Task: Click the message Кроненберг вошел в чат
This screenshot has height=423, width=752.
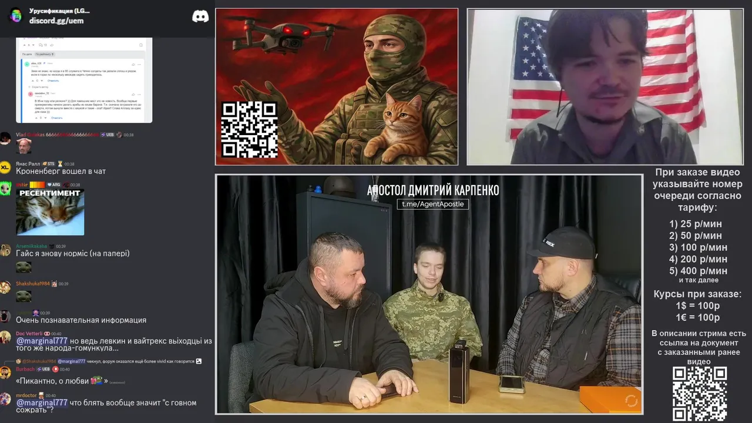Action: 61,172
